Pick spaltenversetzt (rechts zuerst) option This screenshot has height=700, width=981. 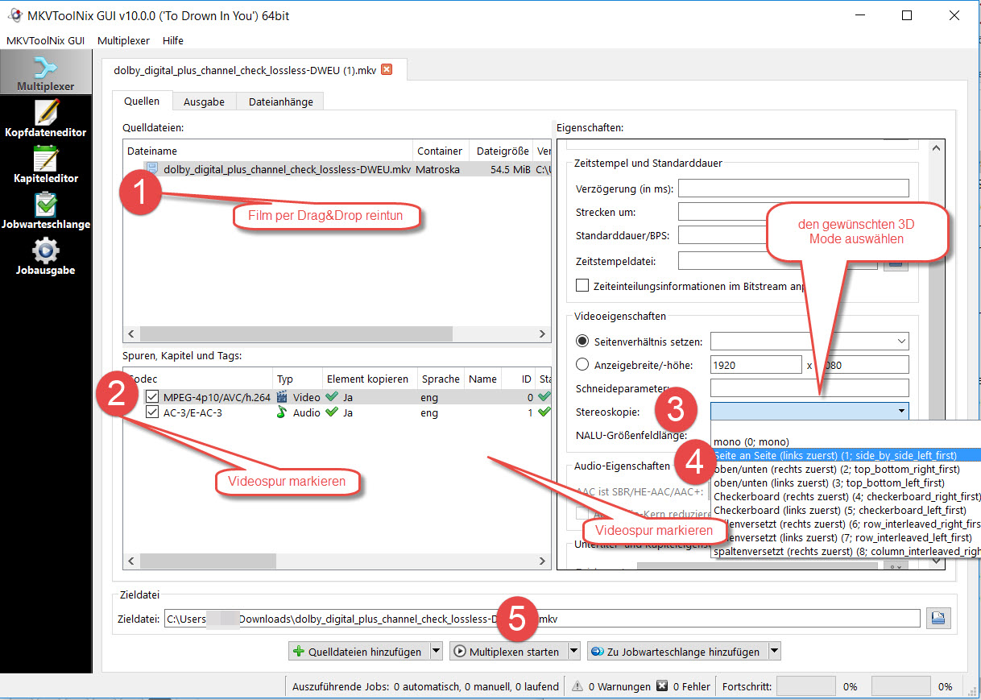coord(846,551)
